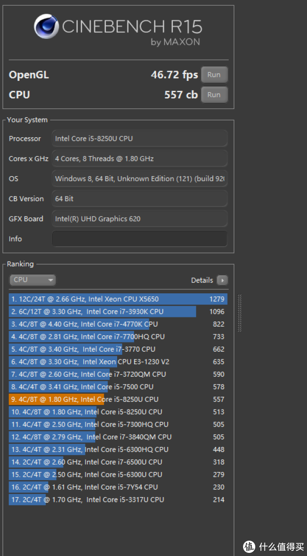The height and width of the screenshot is (556, 307).
Task: Click the CB Version field 64 Bit
Action: [x=140, y=199]
